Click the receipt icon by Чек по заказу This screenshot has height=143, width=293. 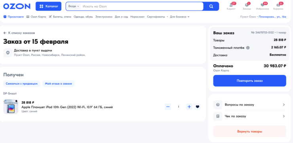coord(218,116)
